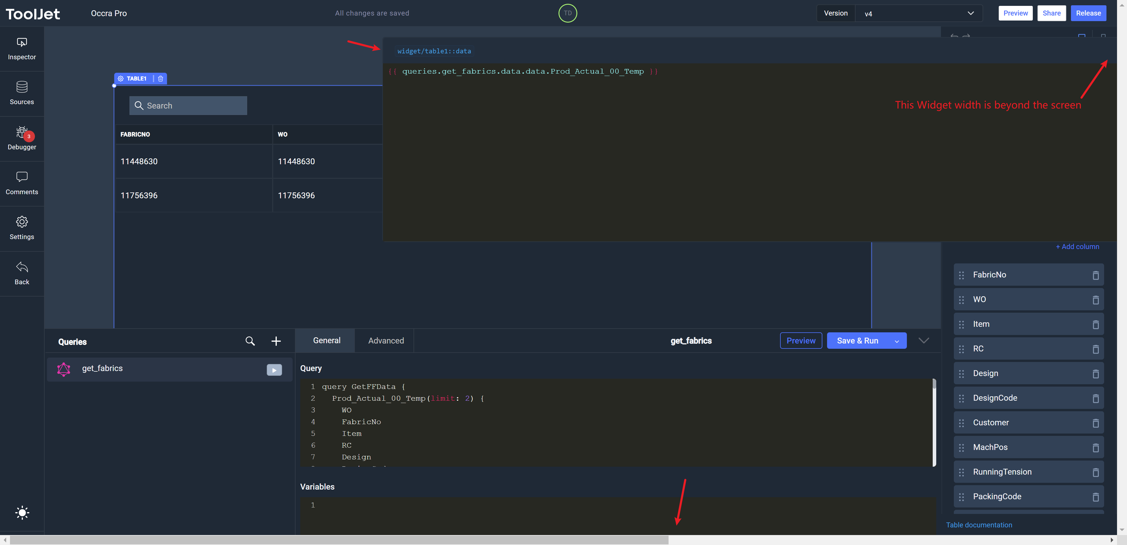
Task: Run get_fabrics query play button
Action: click(x=274, y=370)
